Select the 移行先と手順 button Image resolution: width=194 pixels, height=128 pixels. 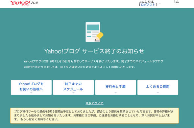pos(115,87)
